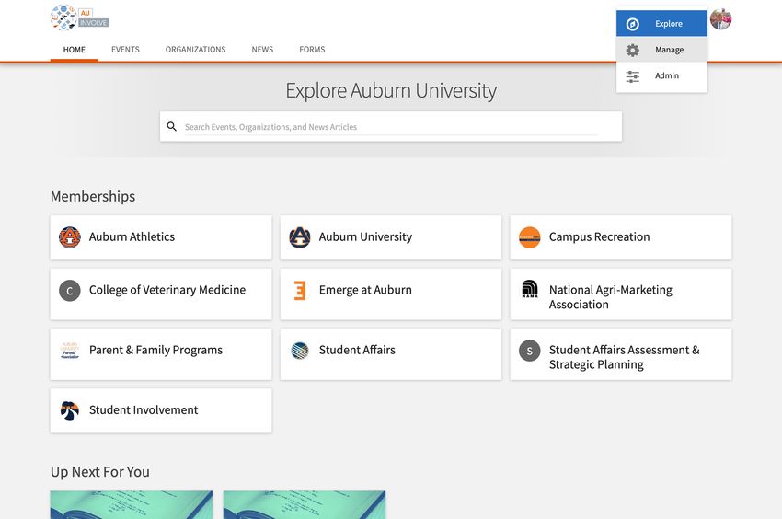Open the Auburn University membership
Viewport: 782px width, 519px height.
click(391, 237)
